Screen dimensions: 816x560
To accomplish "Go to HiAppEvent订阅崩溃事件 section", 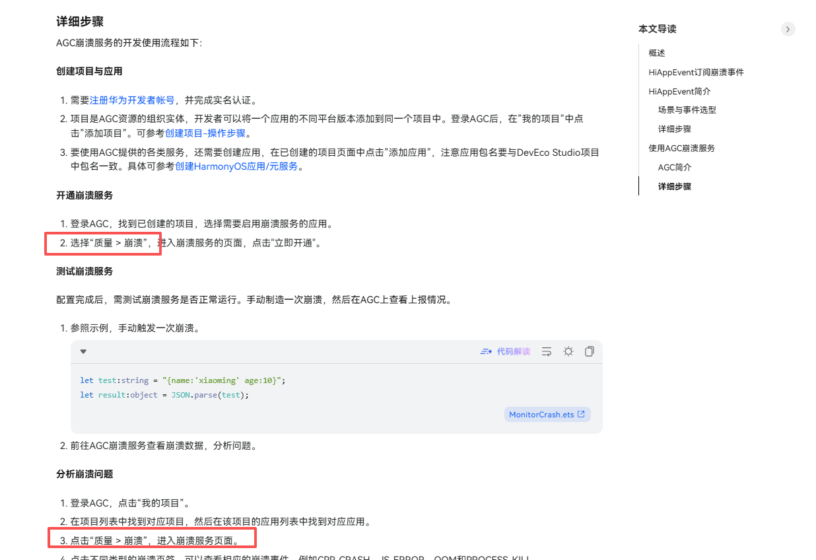I will tap(696, 72).
